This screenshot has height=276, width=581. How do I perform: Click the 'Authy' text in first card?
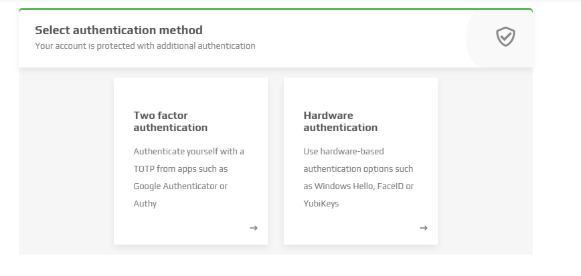click(145, 203)
